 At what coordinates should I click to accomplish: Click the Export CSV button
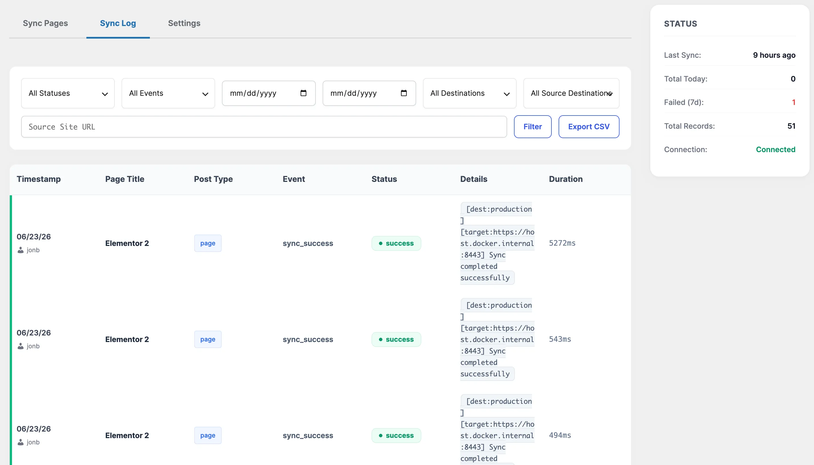[x=589, y=127]
